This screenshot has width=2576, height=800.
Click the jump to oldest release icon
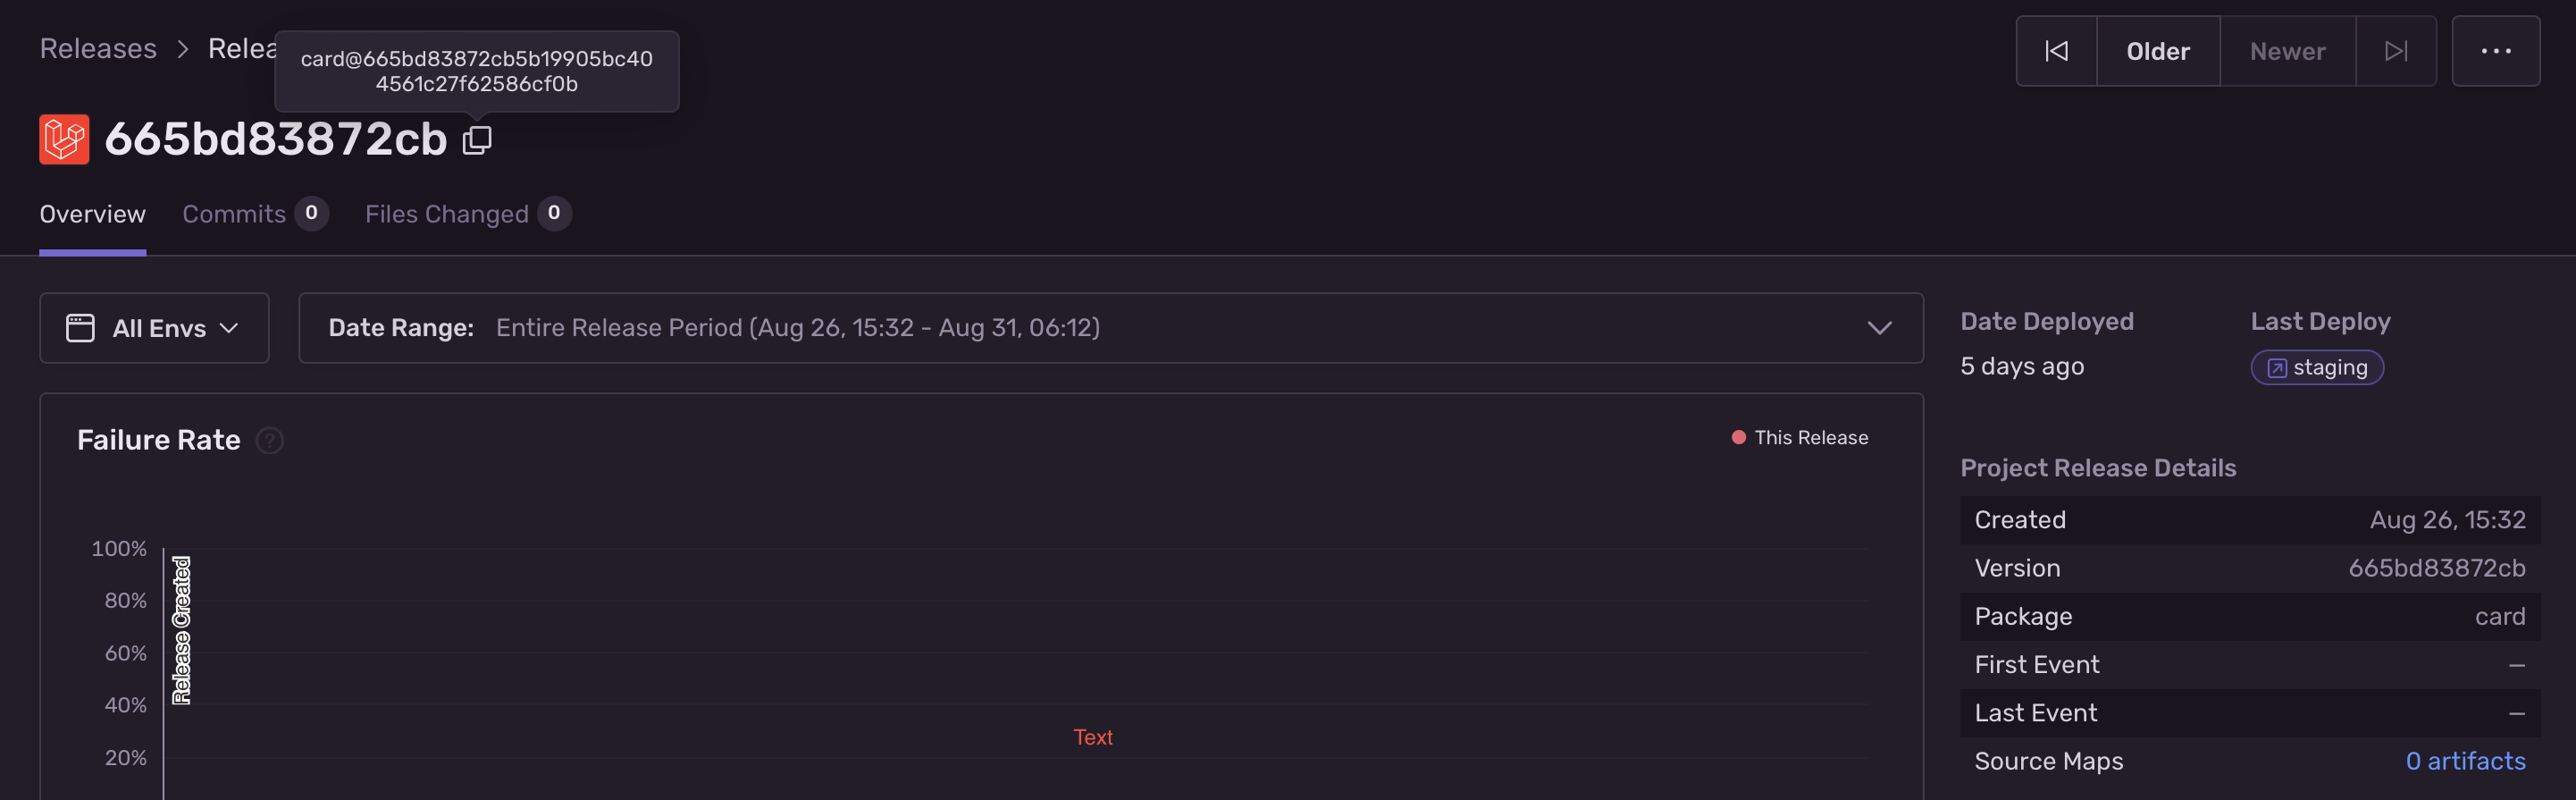tap(2056, 51)
